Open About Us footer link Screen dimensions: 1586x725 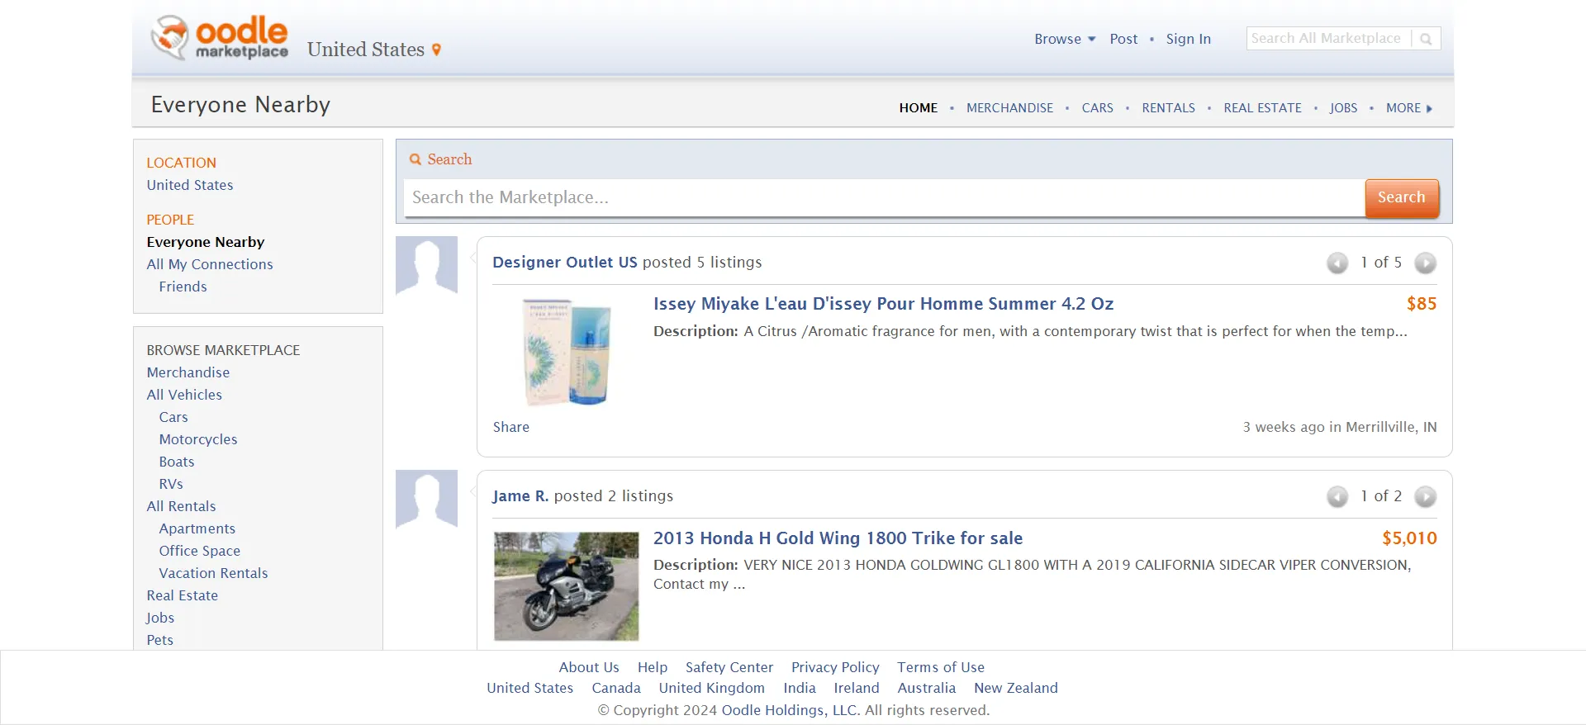[589, 668]
